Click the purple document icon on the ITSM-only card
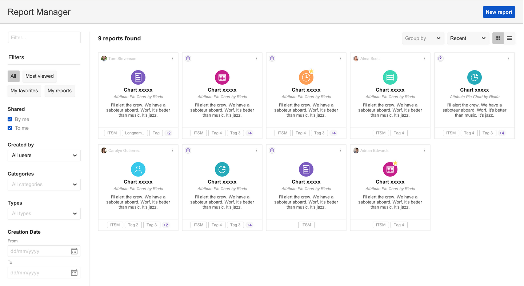This screenshot has width=524, height=286. click(x=306, y=169)
